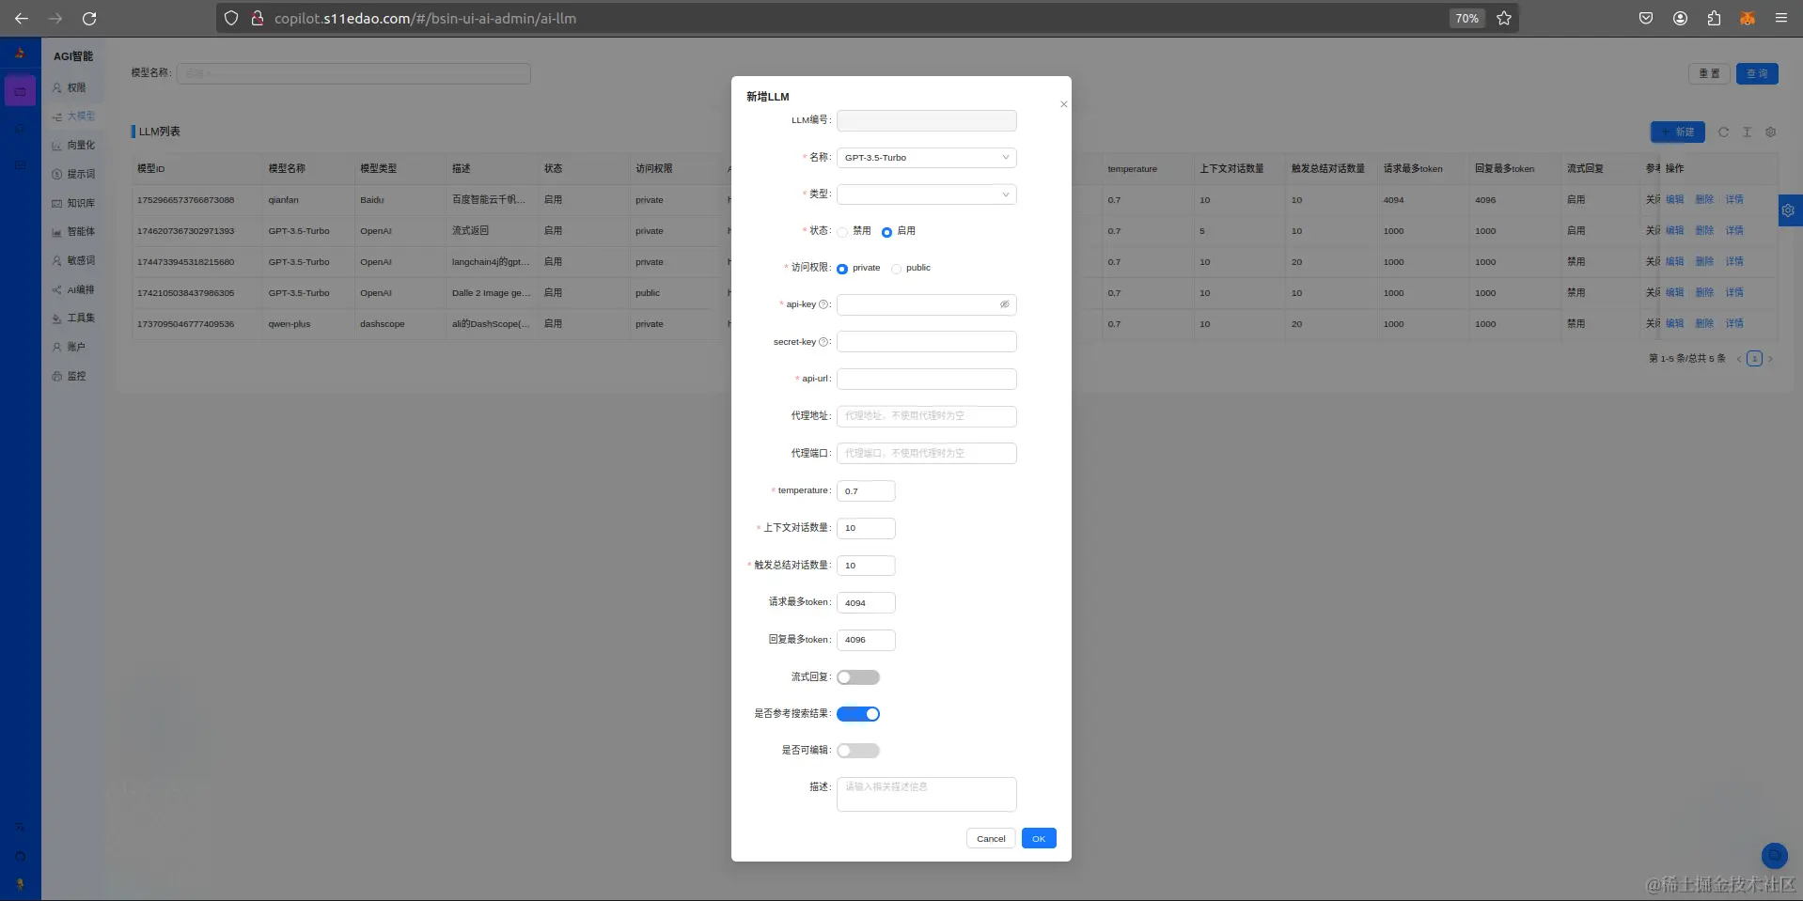Bookmark this page with the star icon
Viewport: 1803px width, 901px height.
1504,18
